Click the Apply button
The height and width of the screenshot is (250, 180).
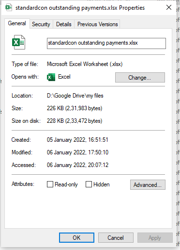click(x=155, y=238)
